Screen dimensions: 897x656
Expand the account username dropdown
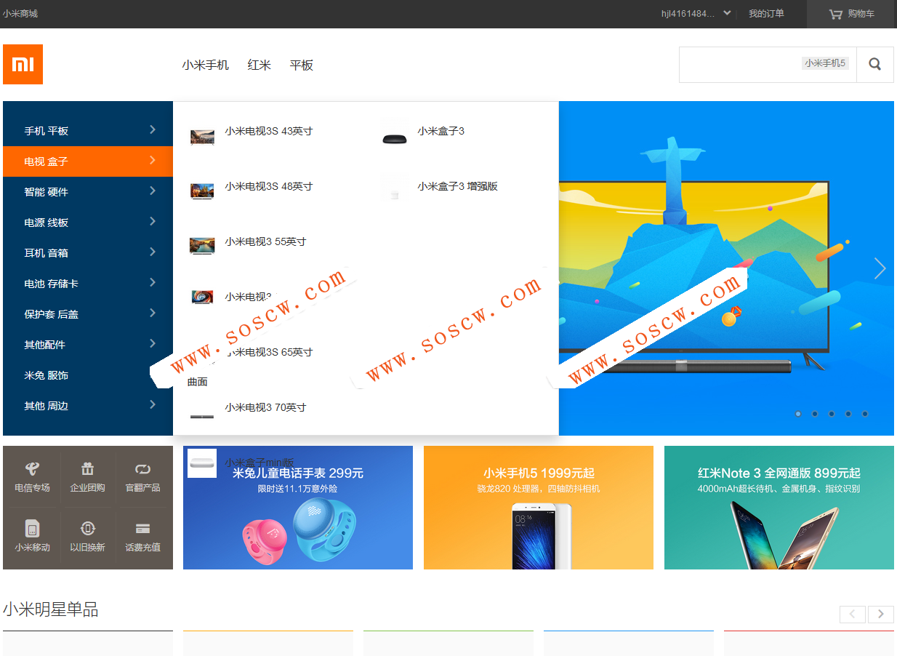coord(727,13)
